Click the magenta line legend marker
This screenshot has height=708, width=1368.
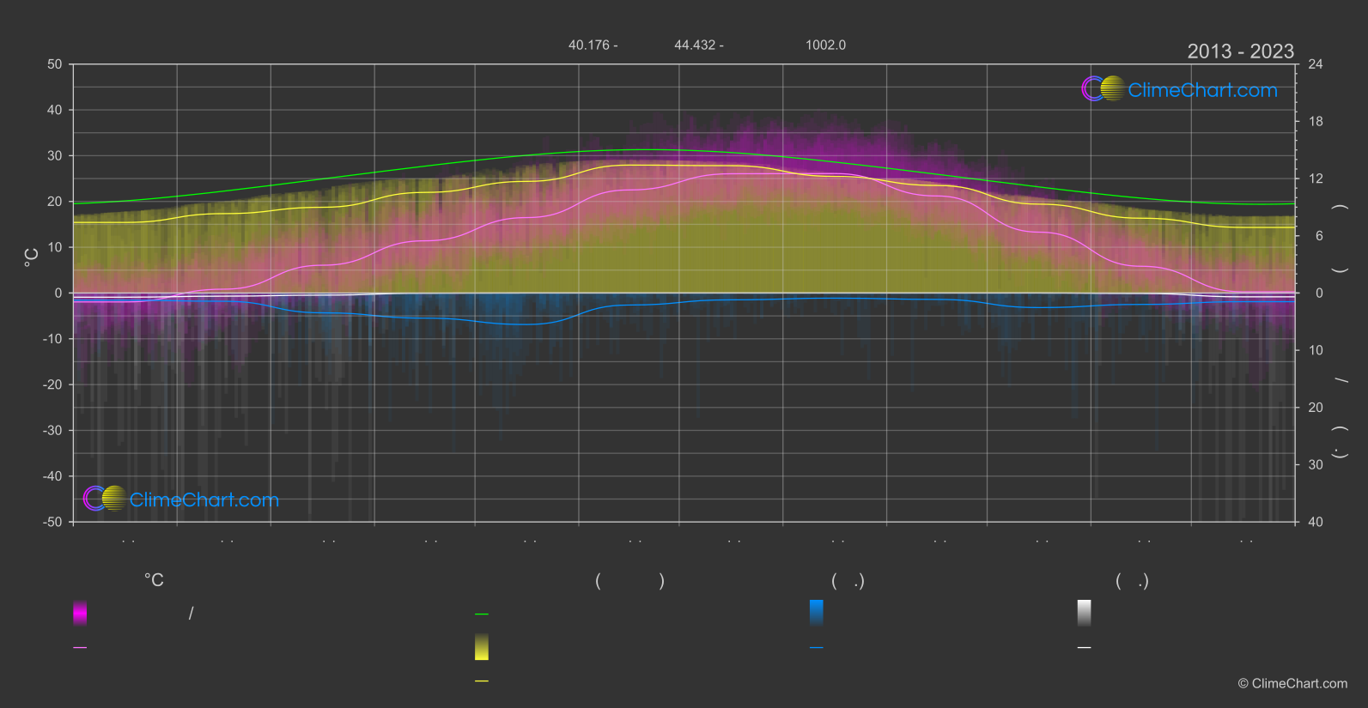[80, 648]
